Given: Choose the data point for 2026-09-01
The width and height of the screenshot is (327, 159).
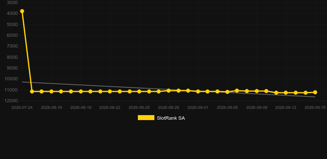Looking at the screenshot, I should [x=198, y=92].
